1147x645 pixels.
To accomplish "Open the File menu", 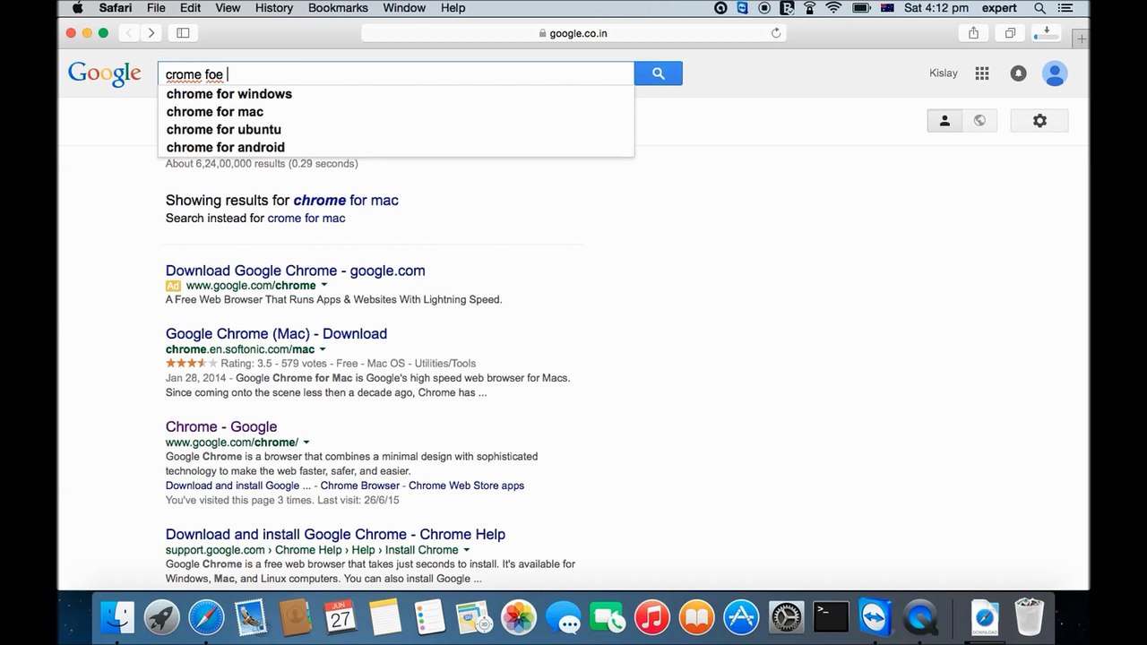I will click(156, 8).
